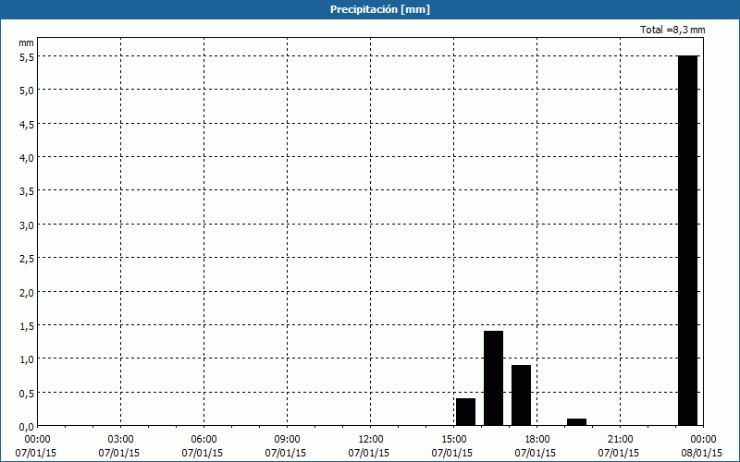Image resolution: width=740 pixels, height=462 pixels.
Task: Click the 00:00 07/01/15 x-axis label
Action: pyautogui.click(x=37, y=446)
